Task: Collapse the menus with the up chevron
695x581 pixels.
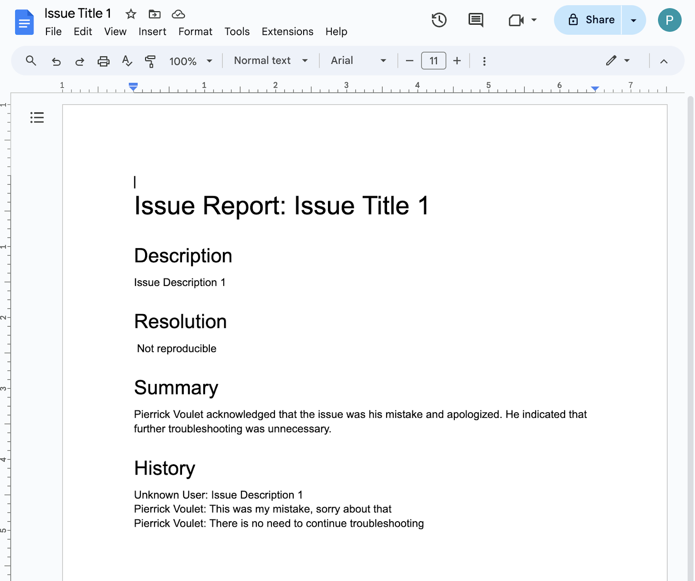Action: pyautogui.click(x=664, y=61)
